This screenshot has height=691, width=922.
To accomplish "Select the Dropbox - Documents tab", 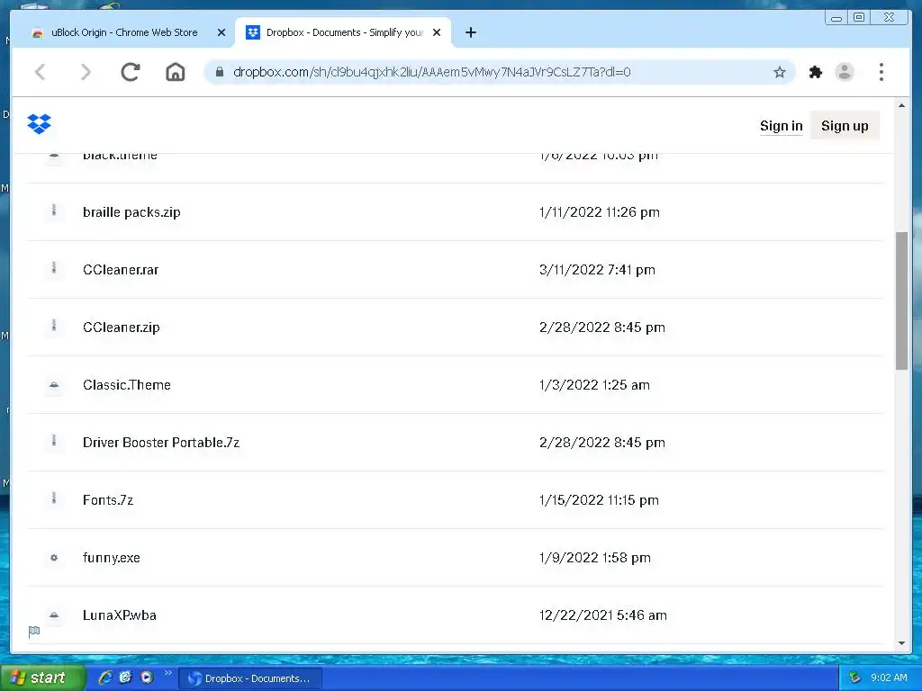I will coord(343,32).
